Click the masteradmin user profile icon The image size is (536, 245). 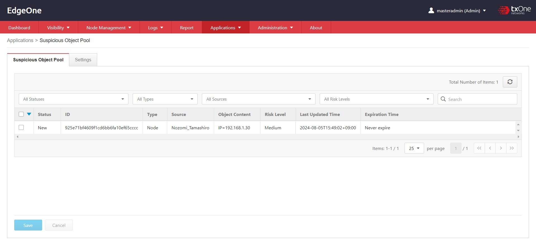[x=431, y=11]
